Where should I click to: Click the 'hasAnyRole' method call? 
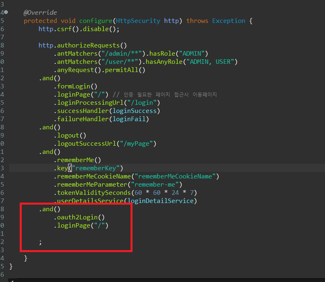click(164, 62)
